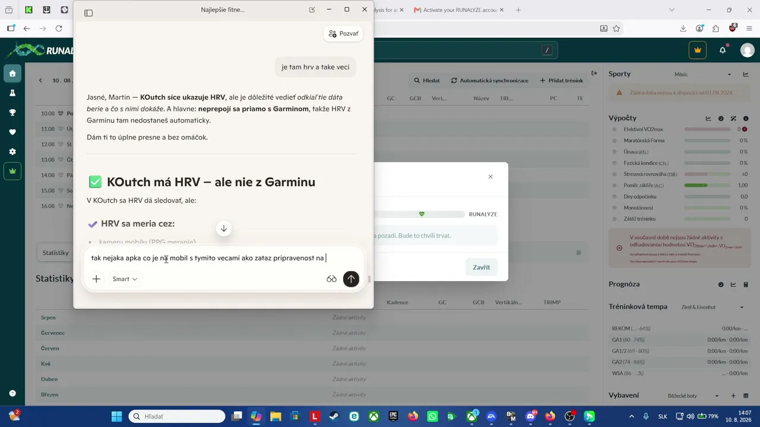Open the Vybavení table icon
Screen dimensions: 760x427
point(746,396)
